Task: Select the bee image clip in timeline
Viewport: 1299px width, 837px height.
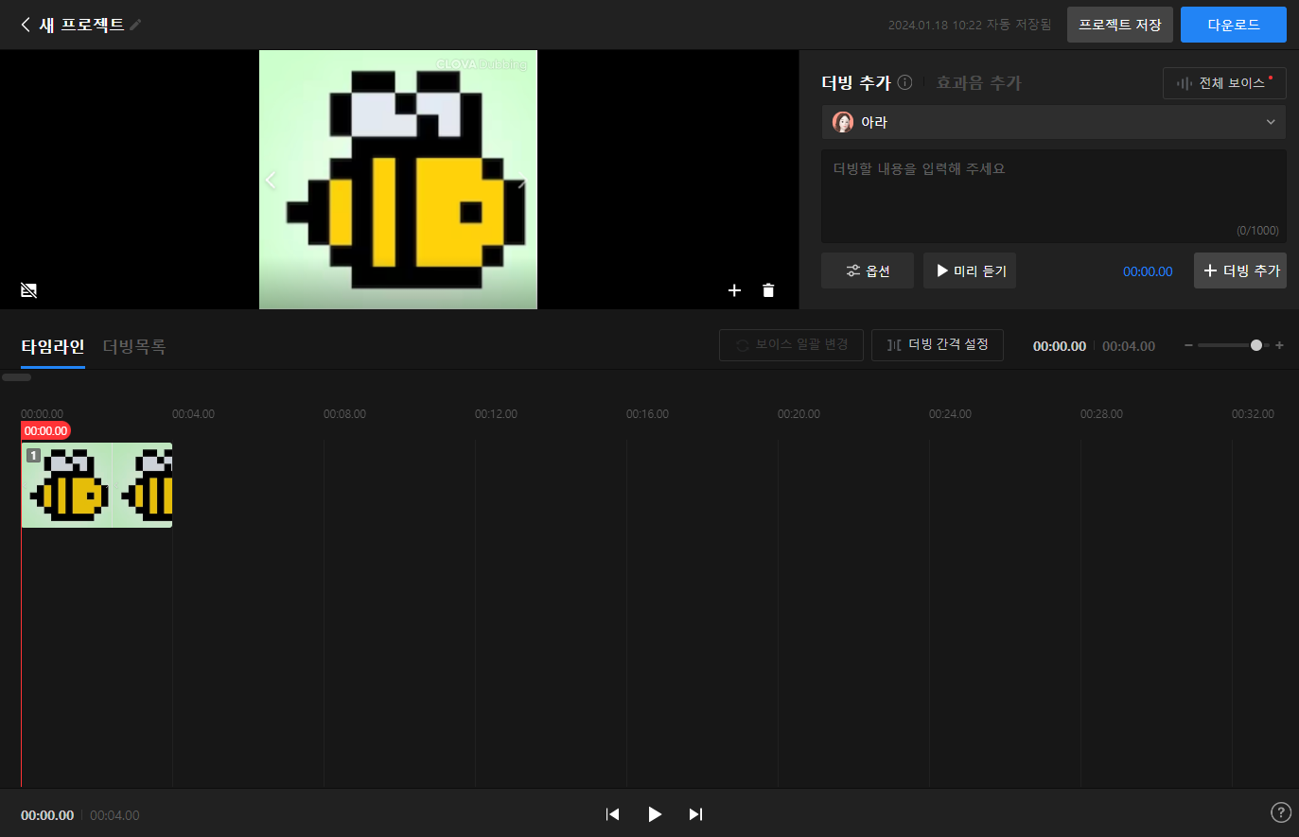Action: point(97,485)
